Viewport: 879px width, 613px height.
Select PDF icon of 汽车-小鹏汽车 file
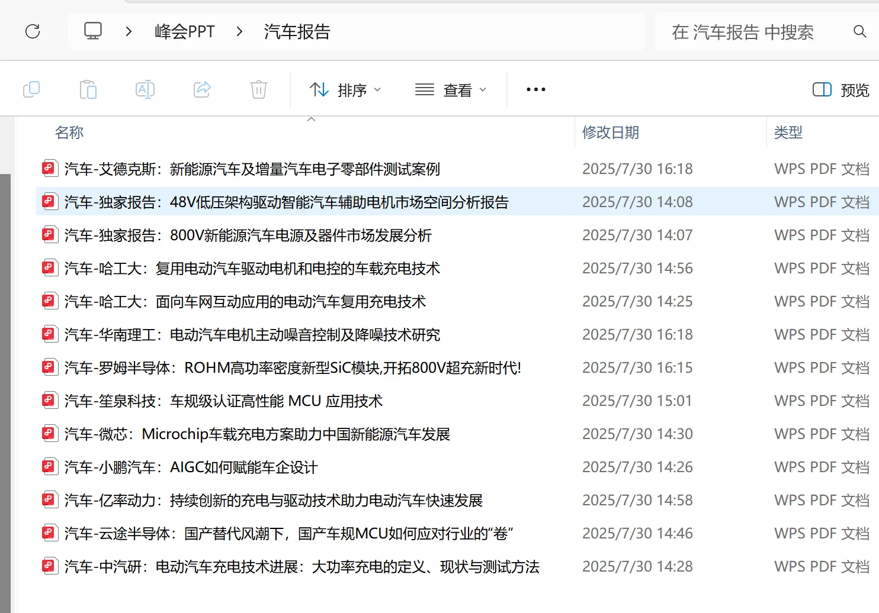coord(49,467)
